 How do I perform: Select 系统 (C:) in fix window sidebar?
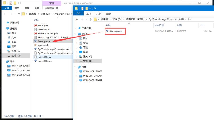[88, 57]
